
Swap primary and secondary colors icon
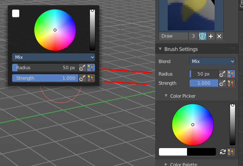pyautogui.click(x=223, y=152)
